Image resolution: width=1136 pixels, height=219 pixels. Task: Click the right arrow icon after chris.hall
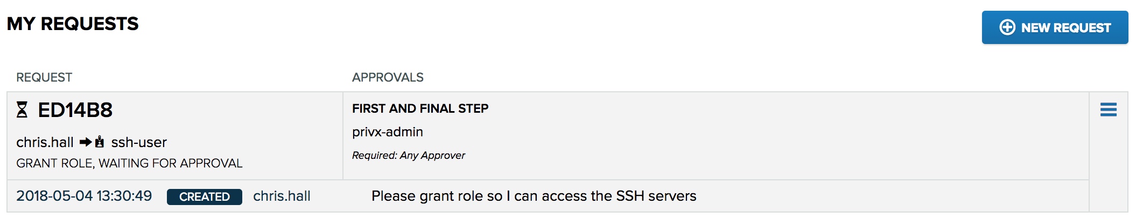86,142
